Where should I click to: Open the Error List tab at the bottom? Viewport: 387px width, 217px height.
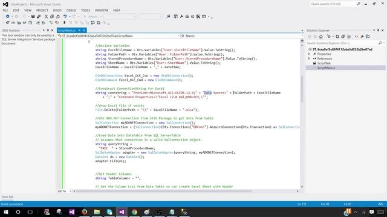coord(7,197)
